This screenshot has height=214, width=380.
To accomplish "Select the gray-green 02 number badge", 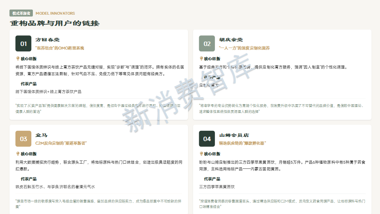I will coord(207,44).
